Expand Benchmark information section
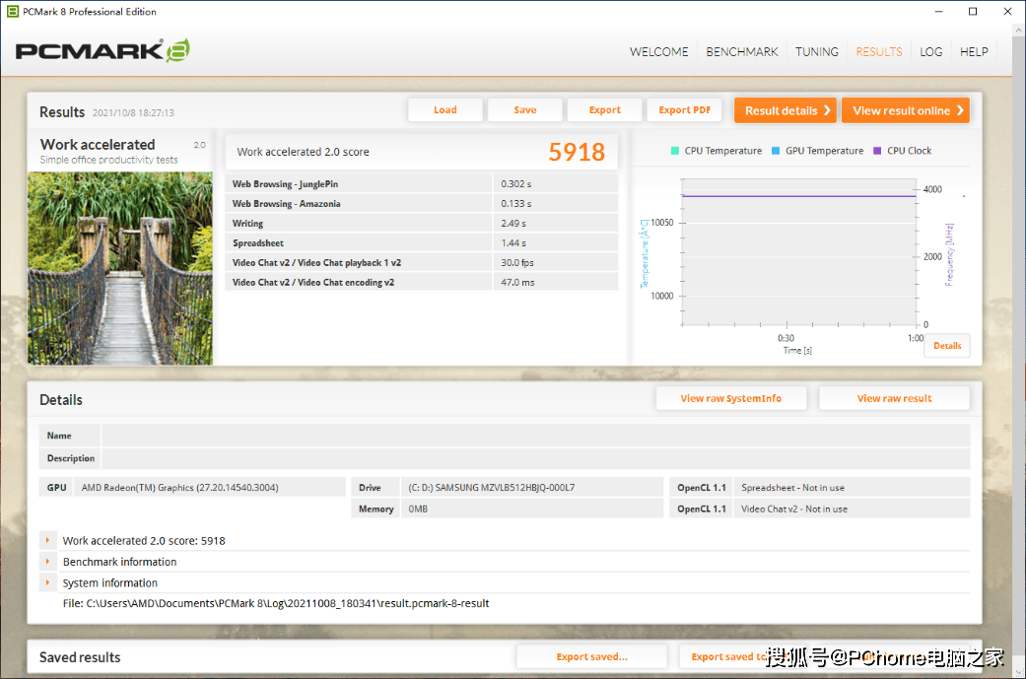 click(47, 562)
